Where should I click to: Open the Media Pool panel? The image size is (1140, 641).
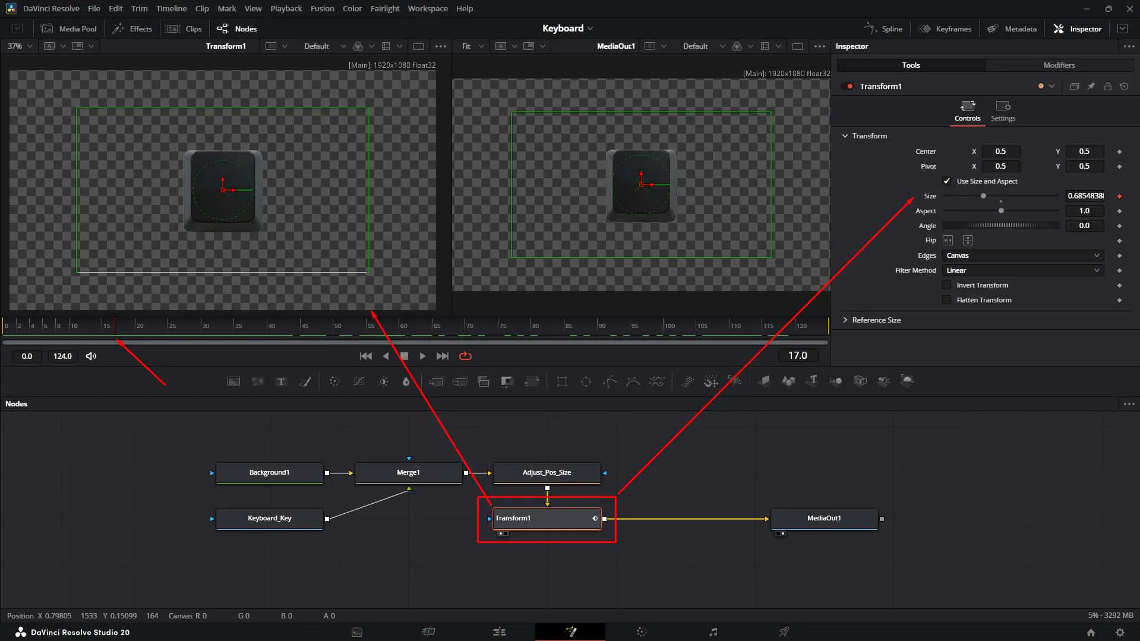[69, 29]
